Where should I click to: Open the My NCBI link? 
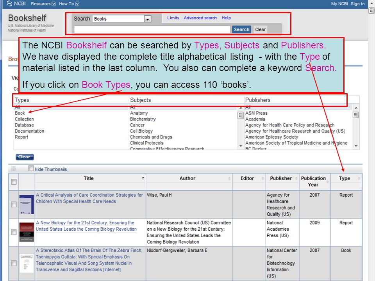tap(339, 4)
